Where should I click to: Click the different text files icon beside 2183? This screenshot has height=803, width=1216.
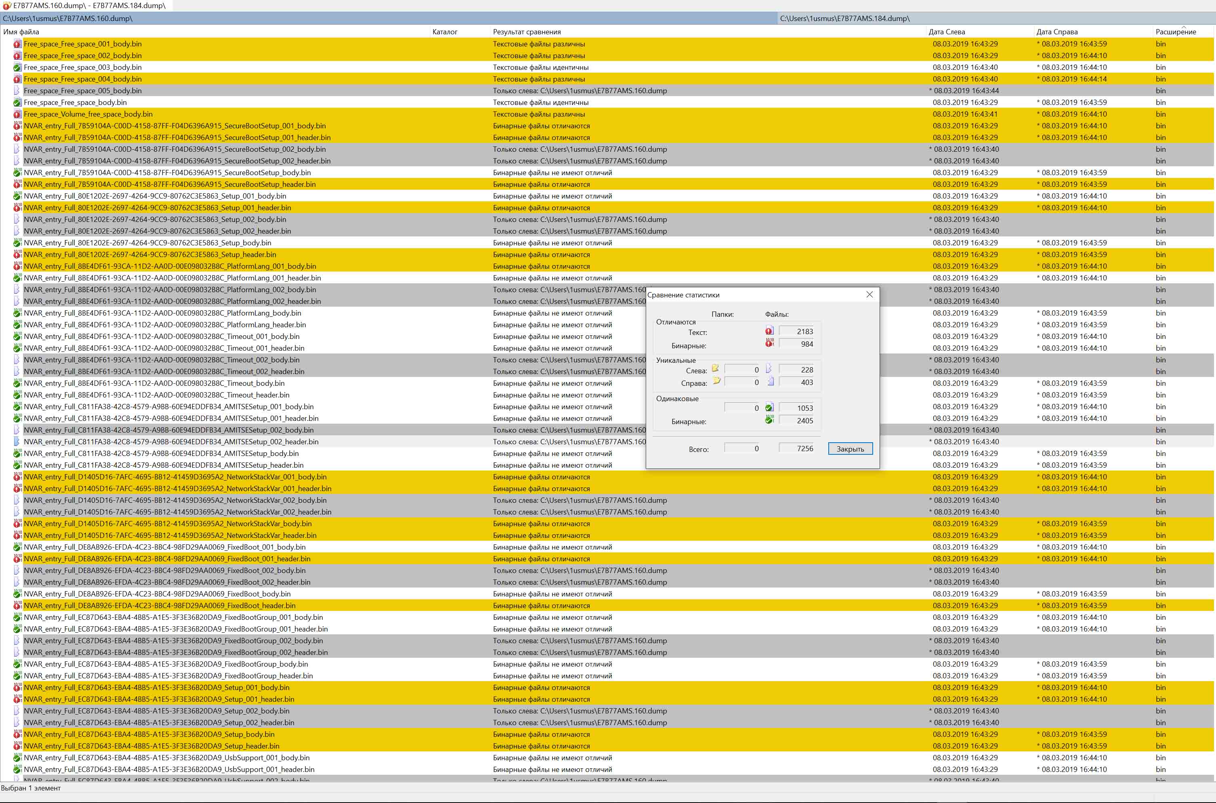(x=769, y=331)
